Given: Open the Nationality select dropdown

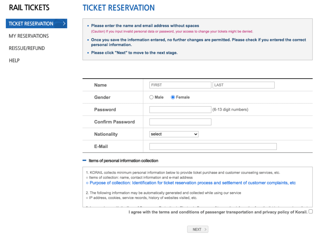Looking at the screenshot, I should coord(174,134).
